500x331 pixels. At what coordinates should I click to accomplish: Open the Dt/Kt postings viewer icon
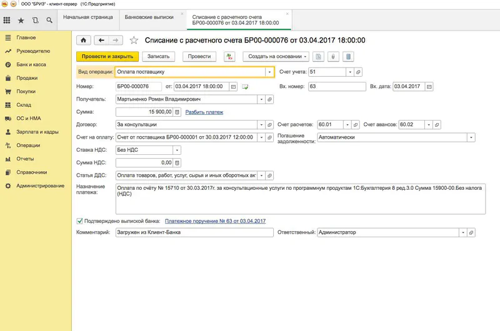(x=229, y=56)
